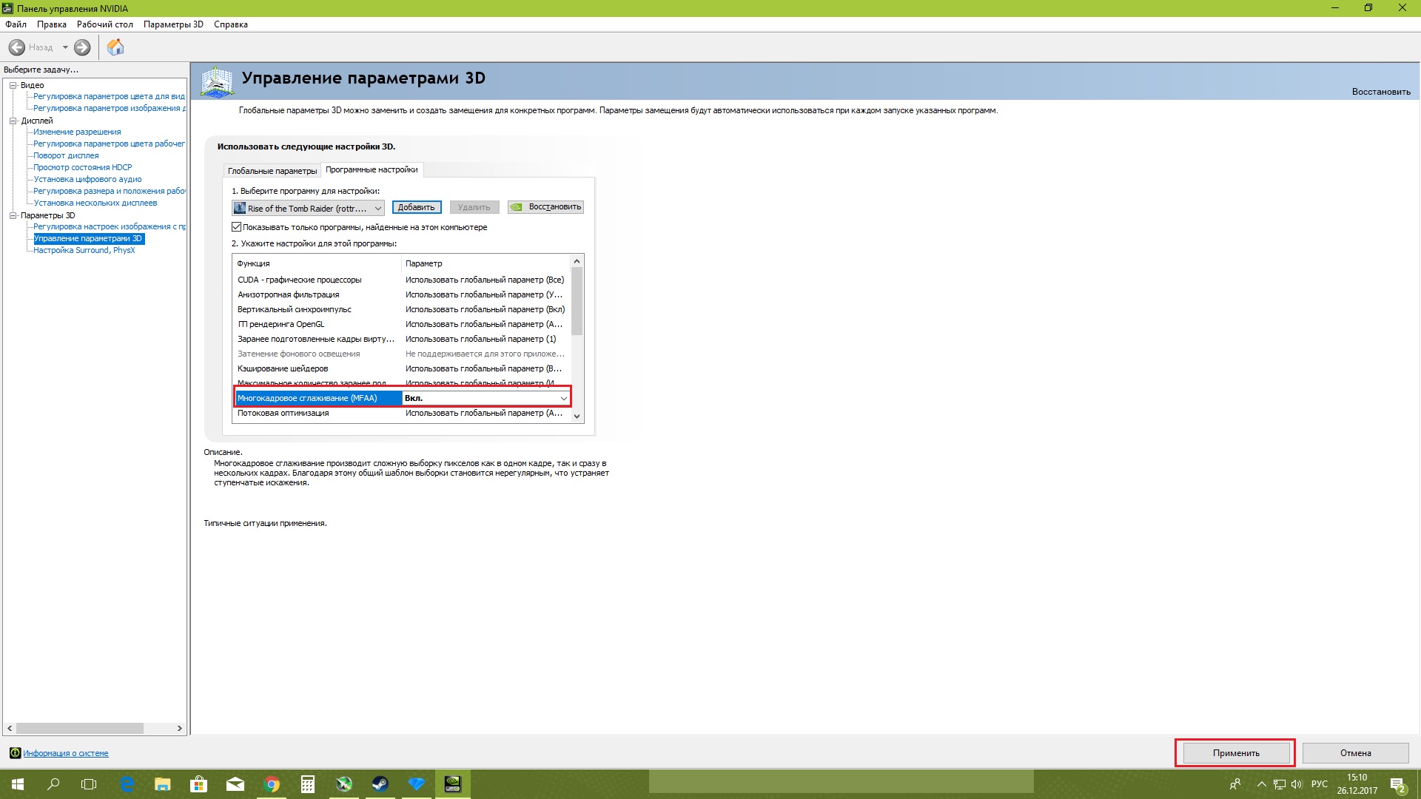
Task: Open the Параметры 3D menu
Action: pyautogui.click(x=173, y=24)
